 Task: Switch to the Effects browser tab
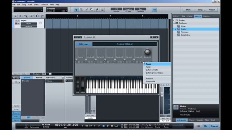[x=191, y=120]
